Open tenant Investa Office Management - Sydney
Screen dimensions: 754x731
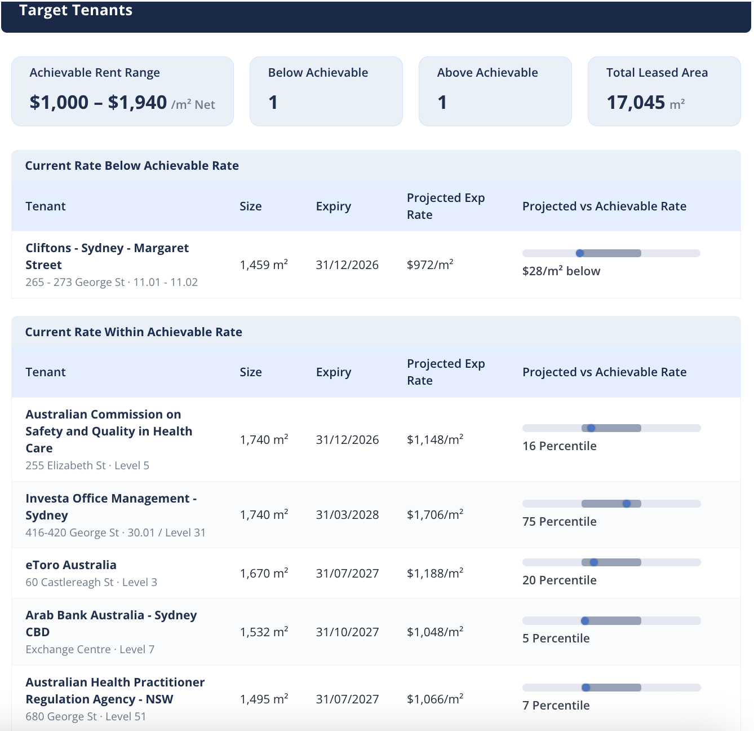111,507
